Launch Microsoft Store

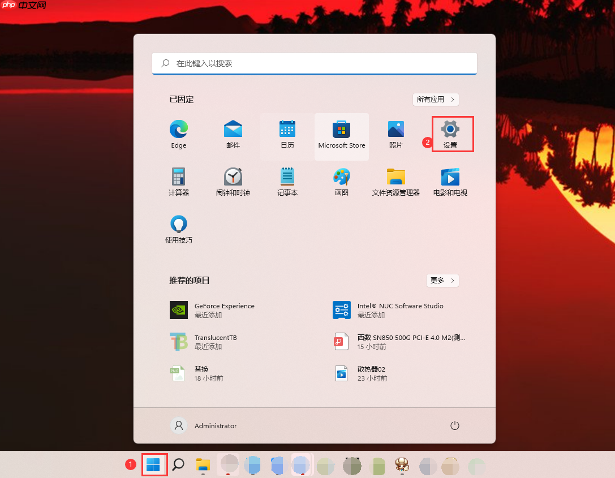coord(341,134)
